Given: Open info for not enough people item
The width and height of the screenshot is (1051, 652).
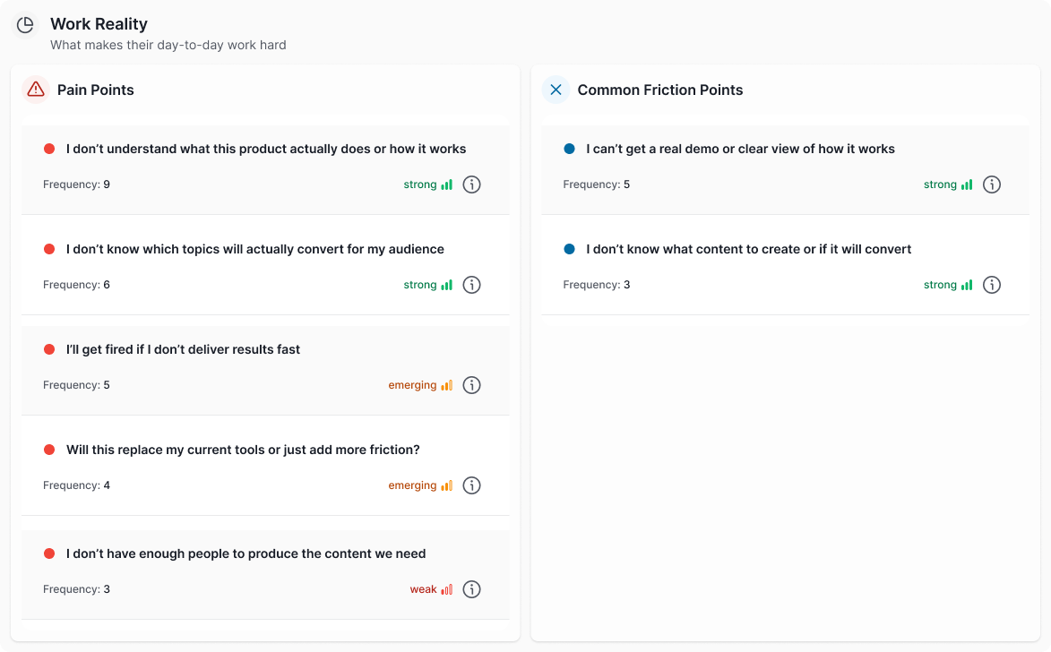Looking at the screenshot, I should 472,589.
